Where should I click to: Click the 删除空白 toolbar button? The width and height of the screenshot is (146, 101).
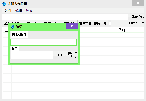[85, 23]
